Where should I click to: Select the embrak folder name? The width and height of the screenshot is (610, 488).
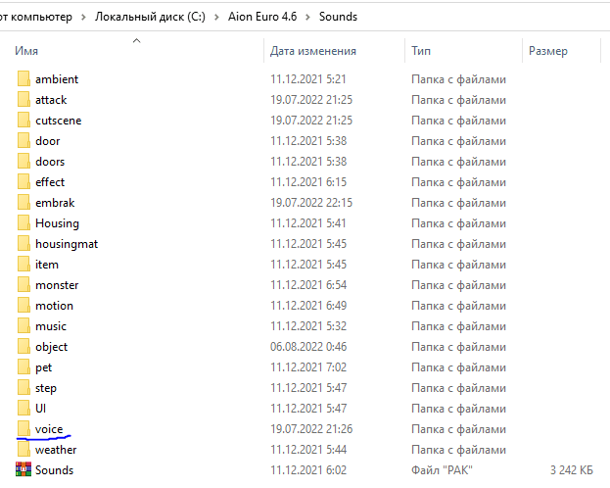pyautogui.click(x=55, y=203)
